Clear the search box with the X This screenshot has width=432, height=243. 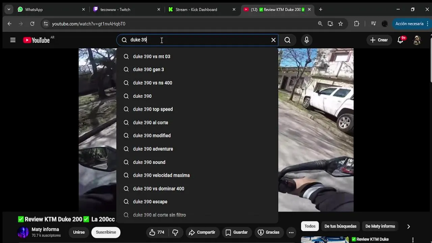click(273, 40)
